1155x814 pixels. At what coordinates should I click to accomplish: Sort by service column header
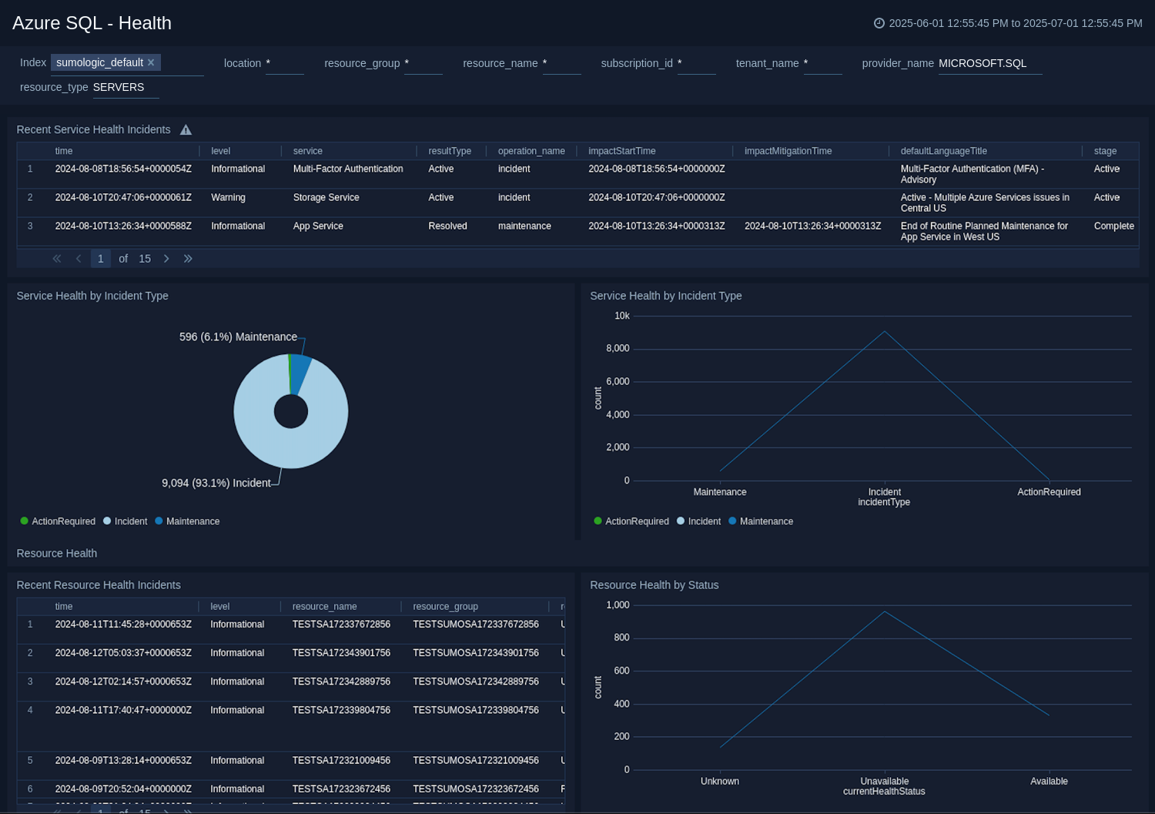tap(308, 151)
